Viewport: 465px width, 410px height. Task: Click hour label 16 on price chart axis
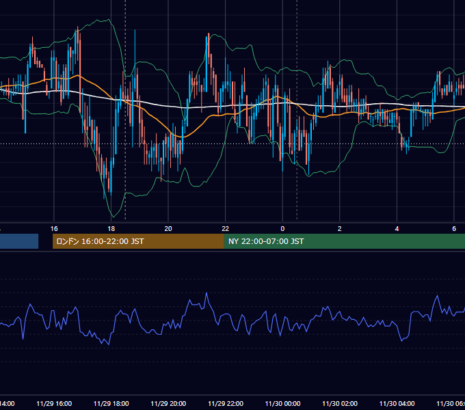coord(54,229)
